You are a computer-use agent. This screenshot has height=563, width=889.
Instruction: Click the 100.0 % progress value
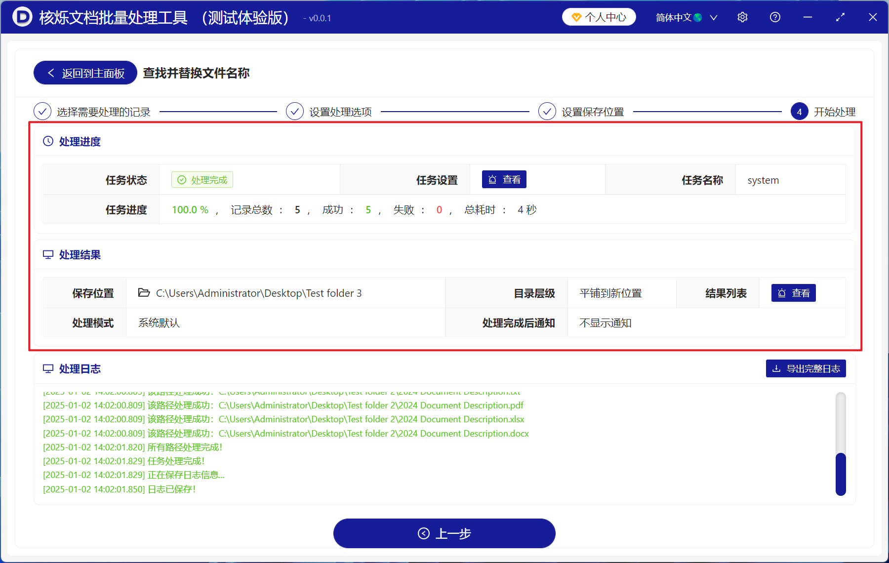[x=190, y=210]
